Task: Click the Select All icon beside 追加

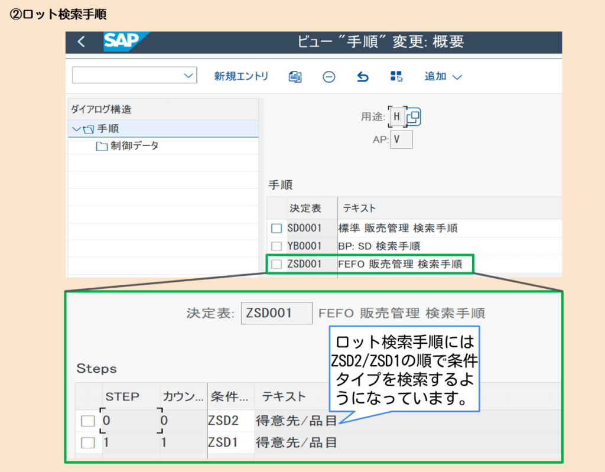Action: tap(396, 76)
